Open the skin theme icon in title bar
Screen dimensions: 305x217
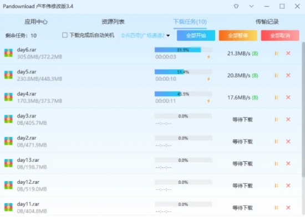tap(236, 7)
